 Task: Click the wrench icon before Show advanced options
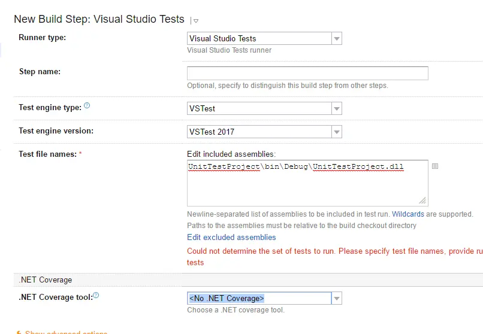19,332
